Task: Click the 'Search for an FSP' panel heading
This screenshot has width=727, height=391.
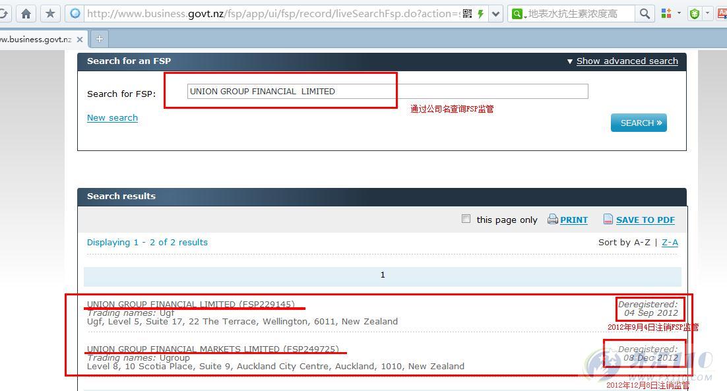Action: coord(129,61)
